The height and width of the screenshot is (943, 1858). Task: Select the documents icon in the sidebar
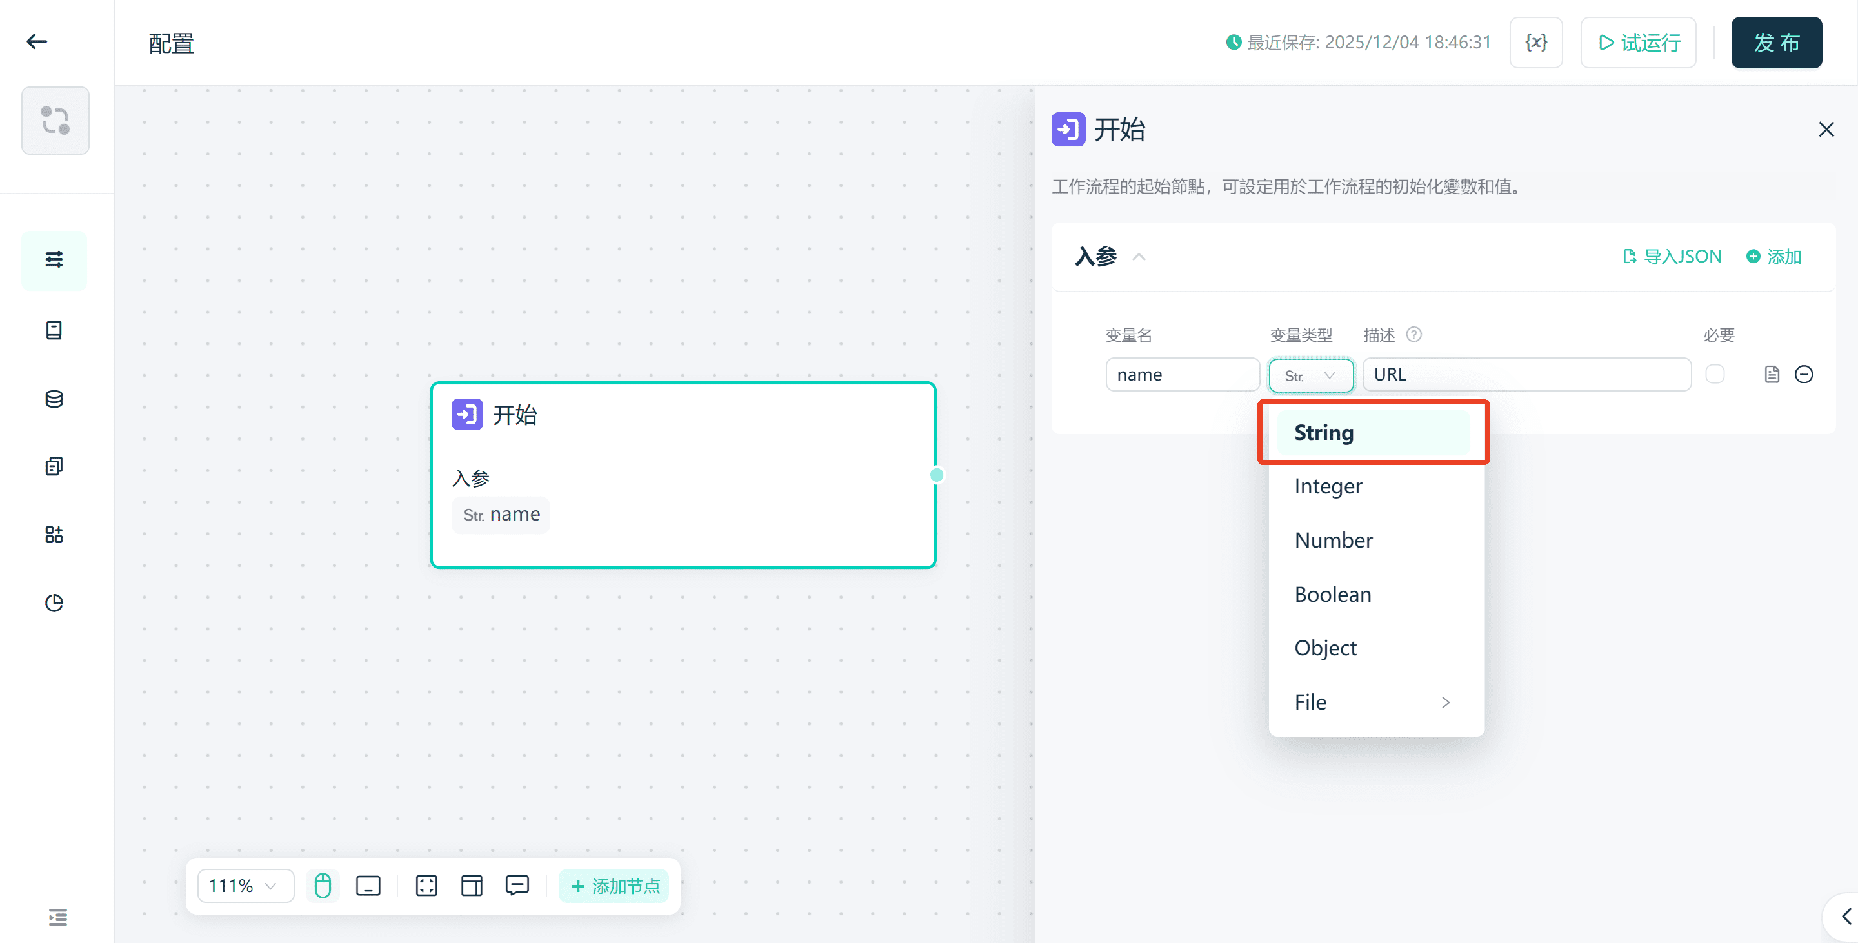coord(54,465)
